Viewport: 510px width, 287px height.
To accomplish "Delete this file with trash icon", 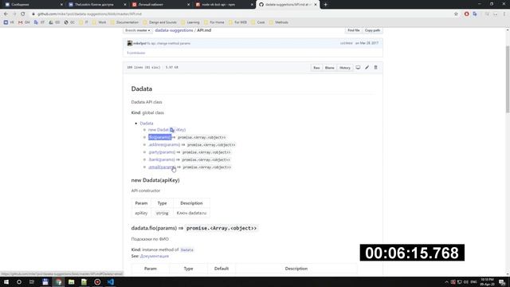I will click(375, 67).
